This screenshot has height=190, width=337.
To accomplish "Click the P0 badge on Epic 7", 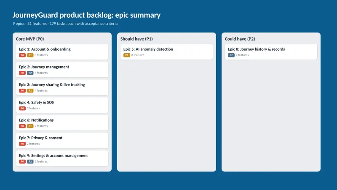I will pos(22,144).
